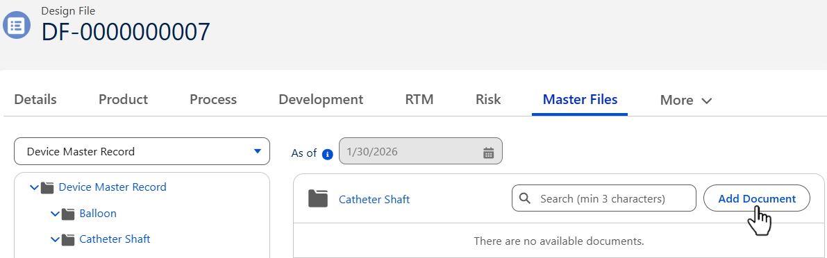Open the Process tab
This screenshot has width=827, height=258.
point(213,99)
